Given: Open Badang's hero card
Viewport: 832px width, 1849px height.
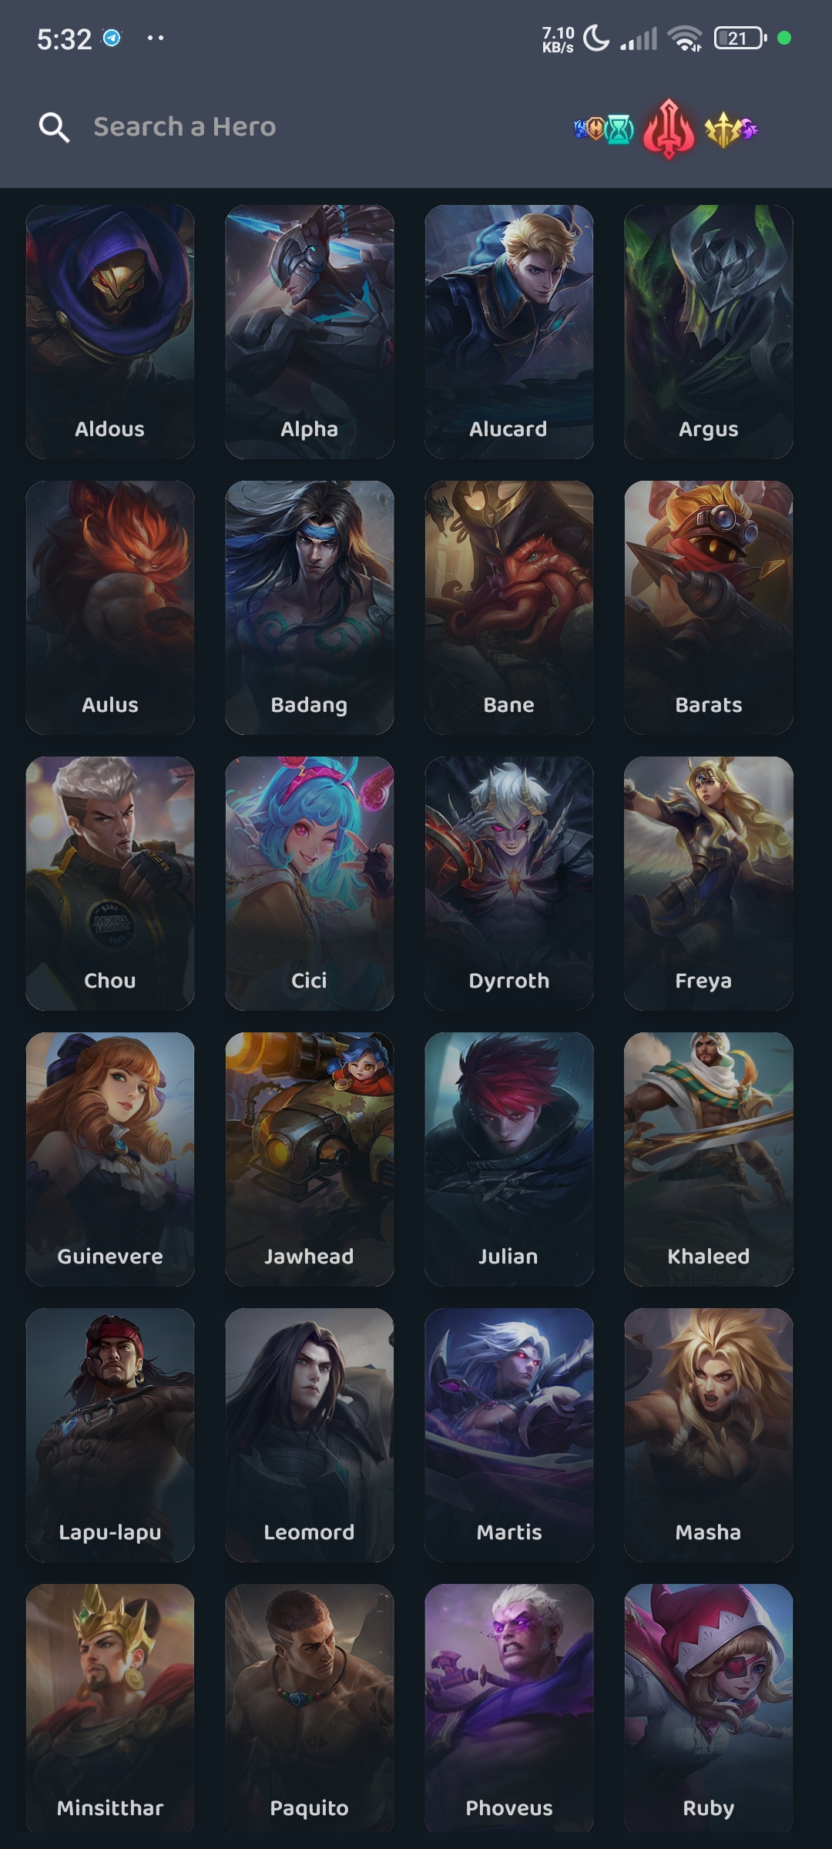Looking at the screenshot, I should click(x=310, y=607).
